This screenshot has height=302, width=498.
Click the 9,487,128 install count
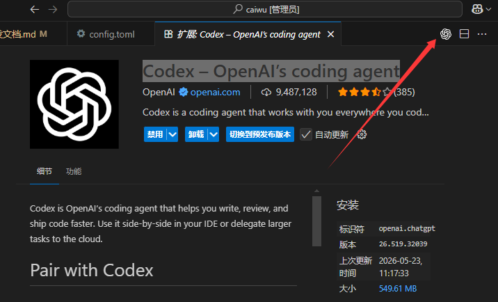[x=296, y=92]
